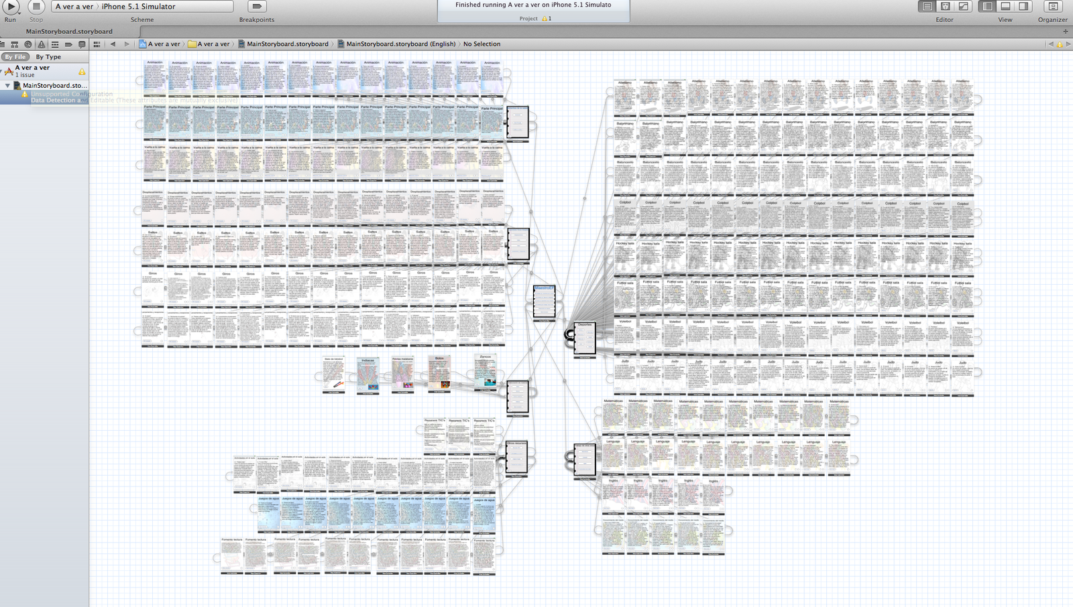Screen dimensions: 1073x607
Task: Open the Scheme selector dropdown
Action: (x=142, y=6)
